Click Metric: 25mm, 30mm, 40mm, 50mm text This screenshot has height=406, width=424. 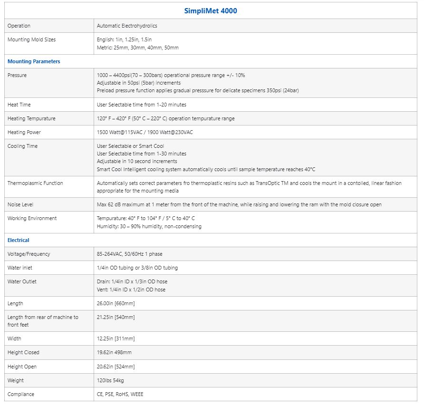coord(138,48)
